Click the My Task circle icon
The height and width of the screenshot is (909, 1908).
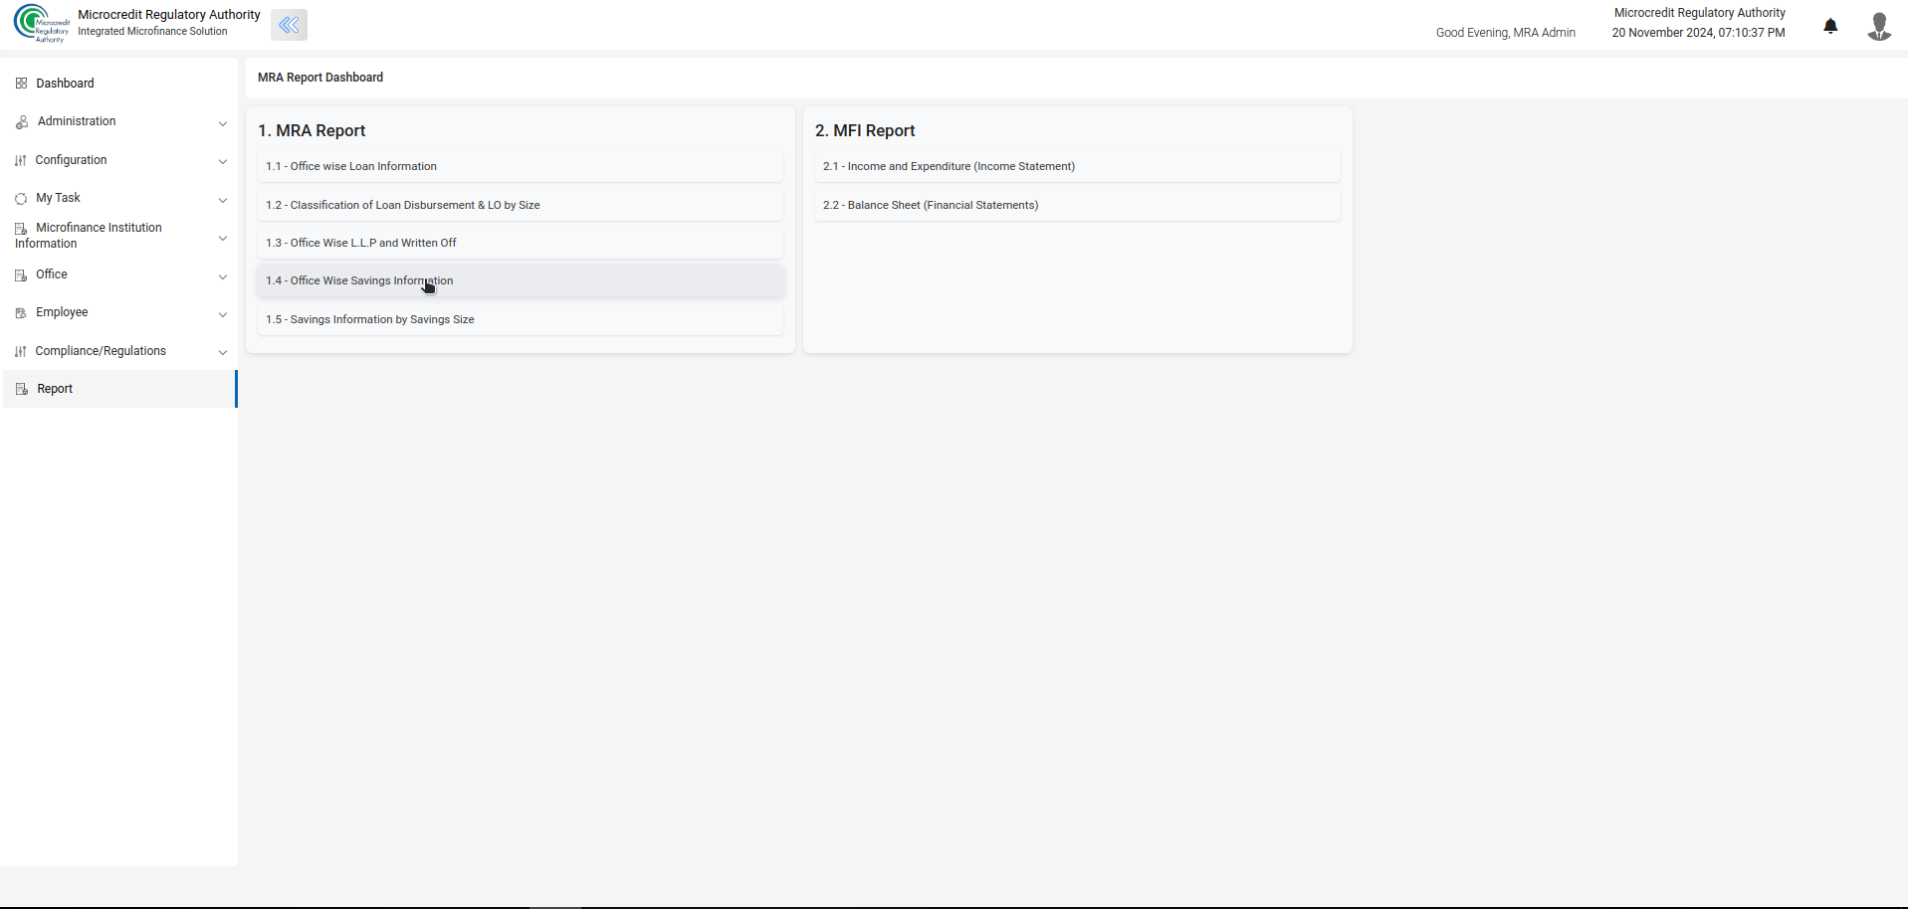pyautogui.click(x=21, y=199)
